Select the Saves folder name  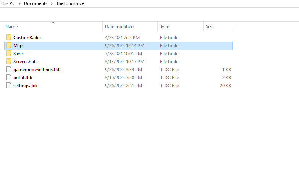19,54
